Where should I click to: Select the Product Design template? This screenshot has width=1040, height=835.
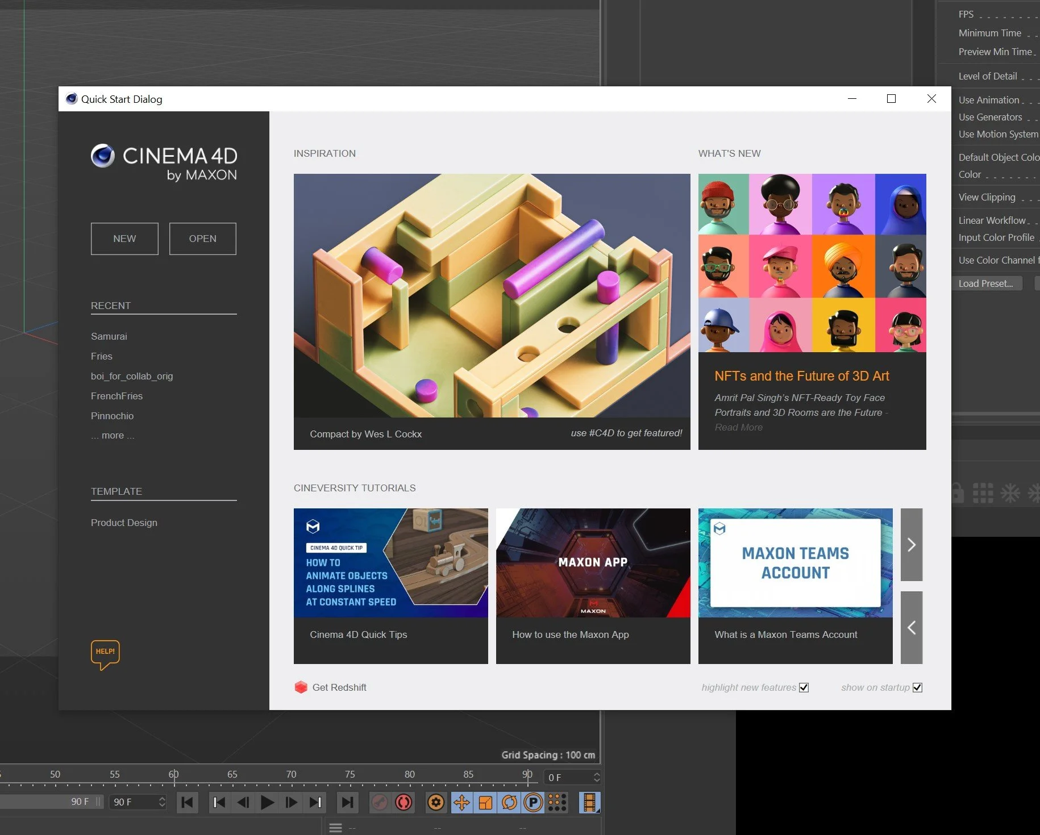pyautogui.click(x=124, y=523)
